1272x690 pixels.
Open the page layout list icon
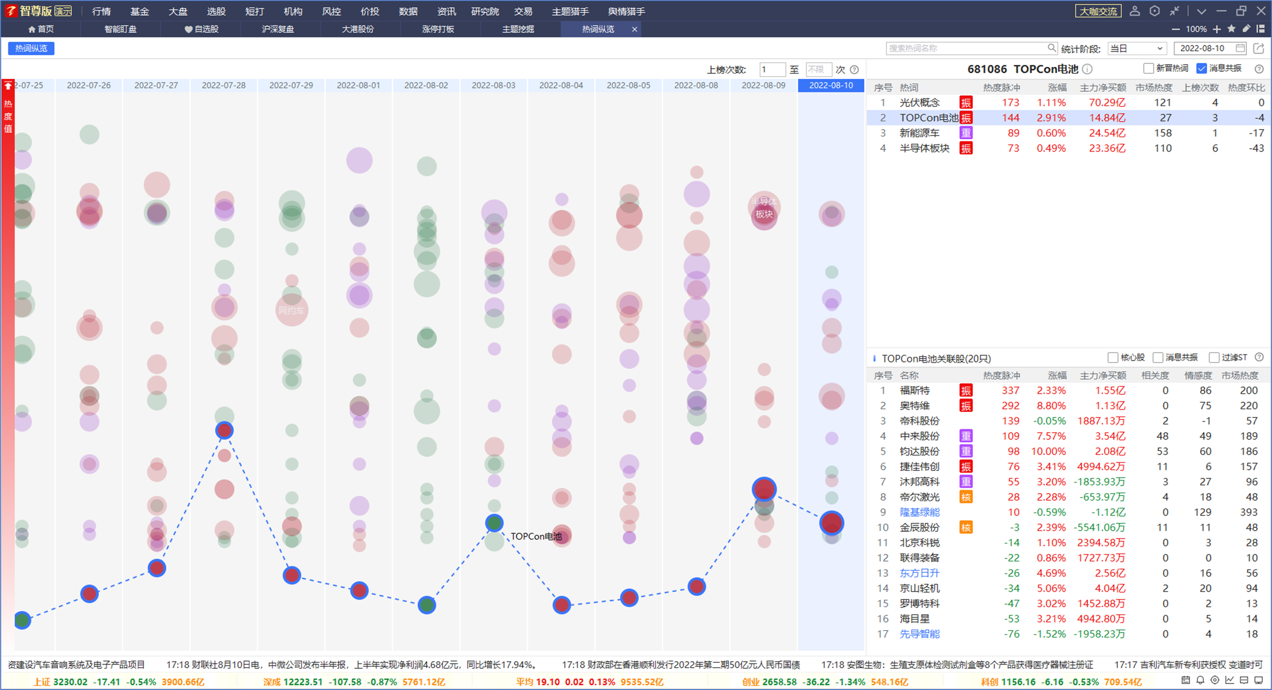(x=1261, y=29)
